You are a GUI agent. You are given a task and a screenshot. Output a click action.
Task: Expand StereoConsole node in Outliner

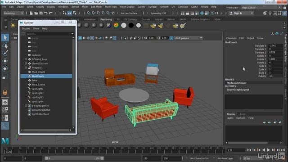point(26,63)
